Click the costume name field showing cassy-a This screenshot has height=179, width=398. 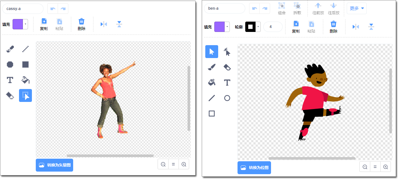23,9
